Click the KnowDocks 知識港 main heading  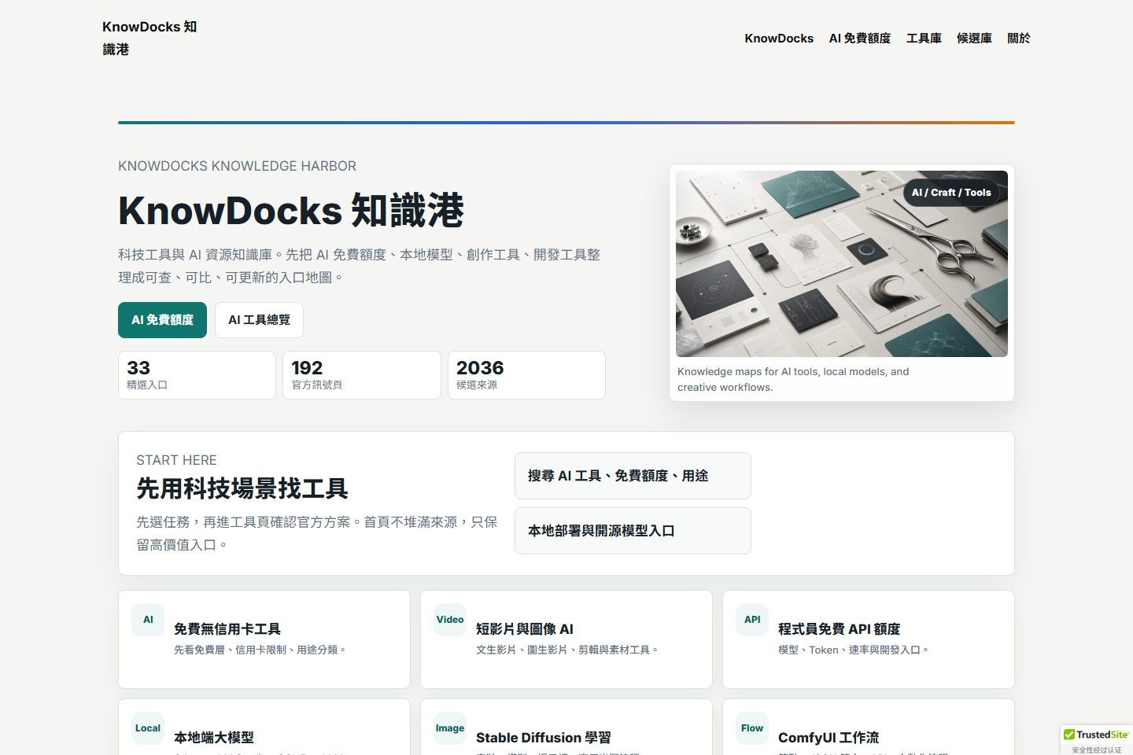point(291,211)
